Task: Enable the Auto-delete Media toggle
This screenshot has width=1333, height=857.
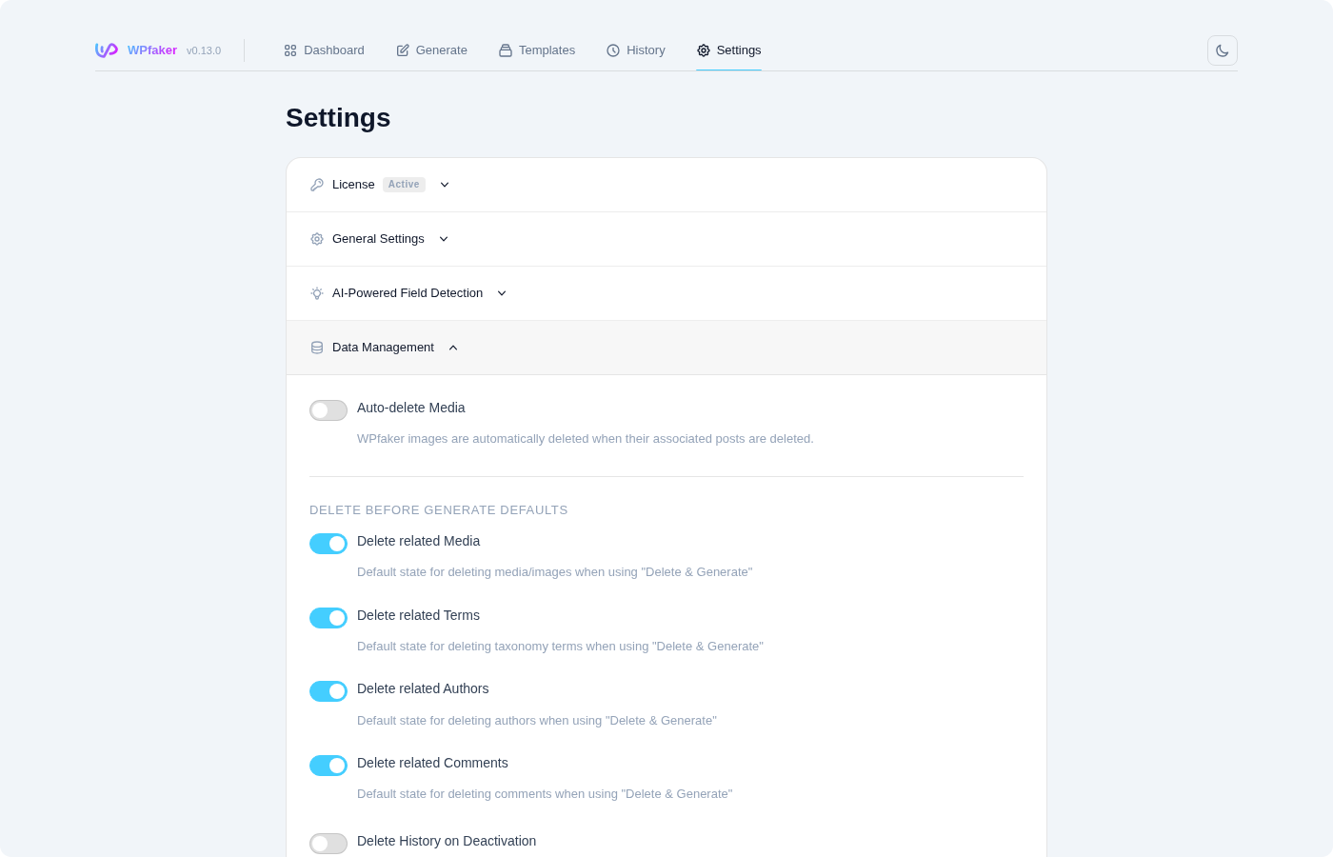Action: (x=328, y=410)
